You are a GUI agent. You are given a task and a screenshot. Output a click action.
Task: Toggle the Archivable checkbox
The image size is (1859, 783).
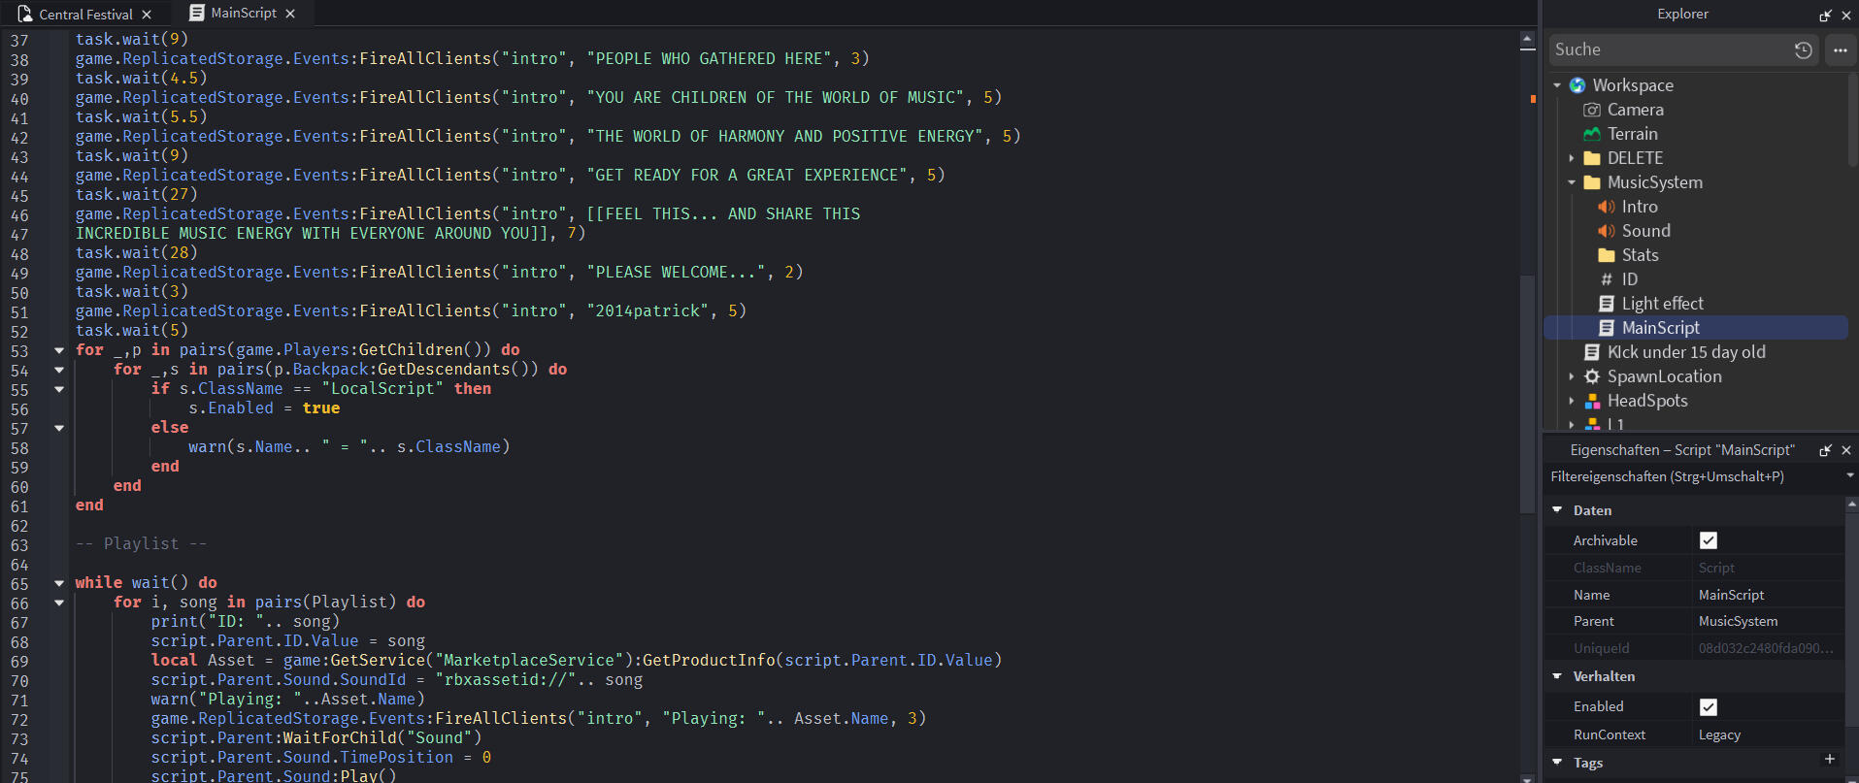coord(1709,540)
